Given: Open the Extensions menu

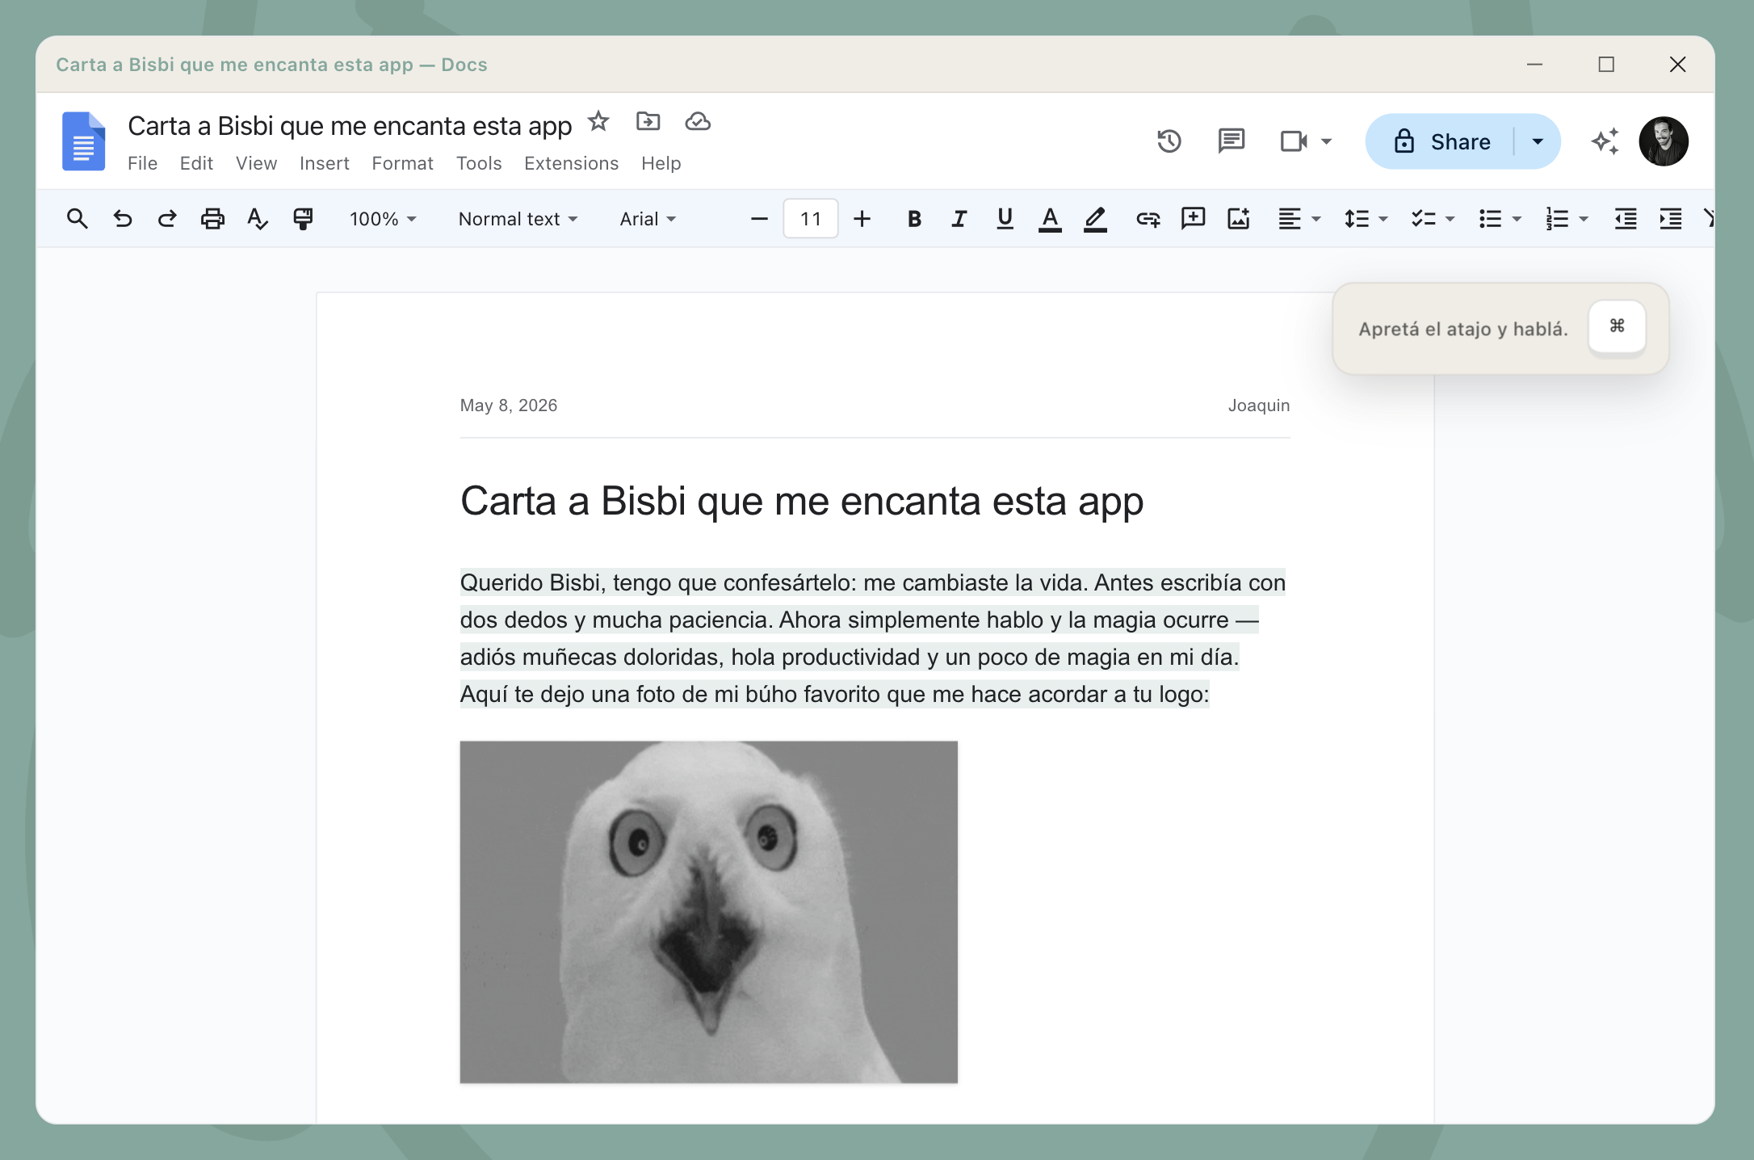Looking at the screenshot, I should [571, 163].
